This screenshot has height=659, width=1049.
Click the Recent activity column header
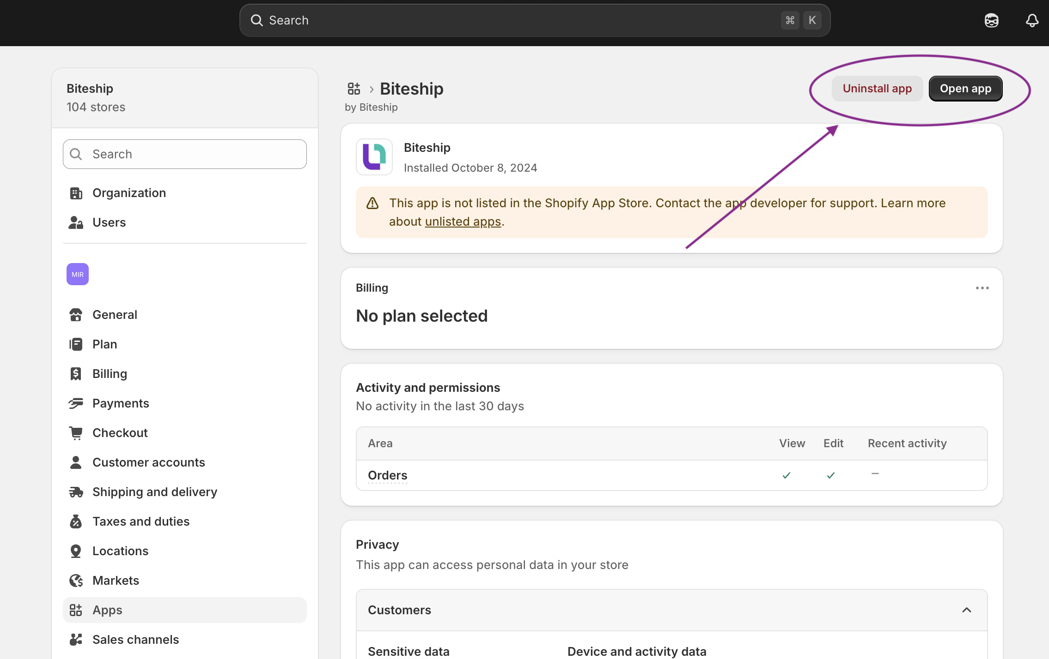click(907, 443)
